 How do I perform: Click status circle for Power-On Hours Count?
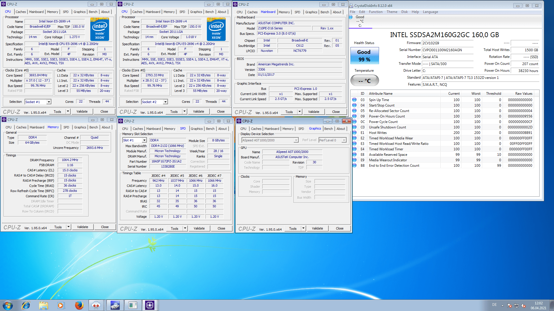click(x=354, y=116)
